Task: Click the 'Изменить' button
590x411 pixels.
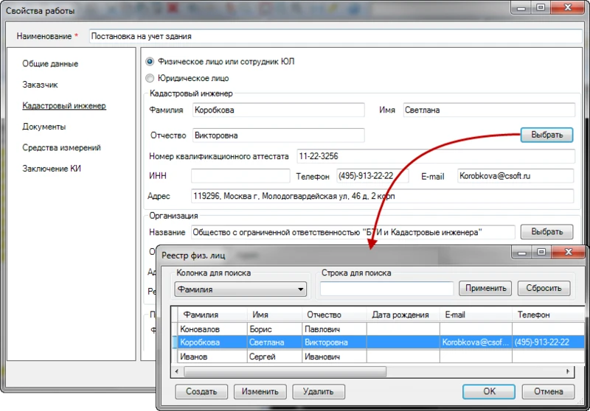Action: pos(260,392)
